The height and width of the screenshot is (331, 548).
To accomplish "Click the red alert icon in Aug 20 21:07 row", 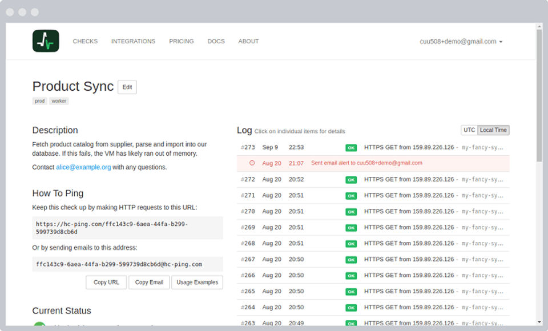I will (252, 163).
